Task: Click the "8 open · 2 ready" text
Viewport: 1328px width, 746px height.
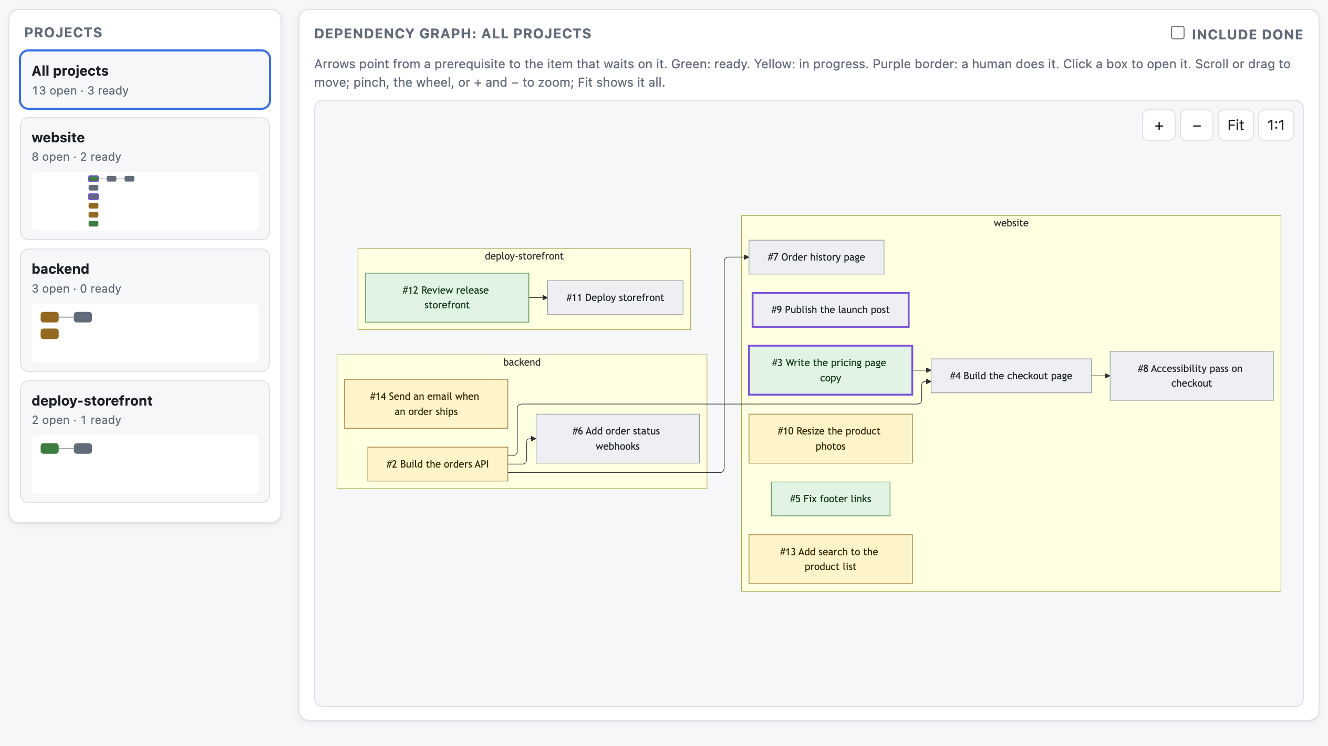Action: point(77,157)
